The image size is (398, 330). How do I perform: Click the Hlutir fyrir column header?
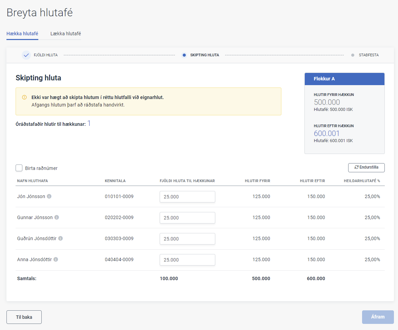(x=257, y=181)
